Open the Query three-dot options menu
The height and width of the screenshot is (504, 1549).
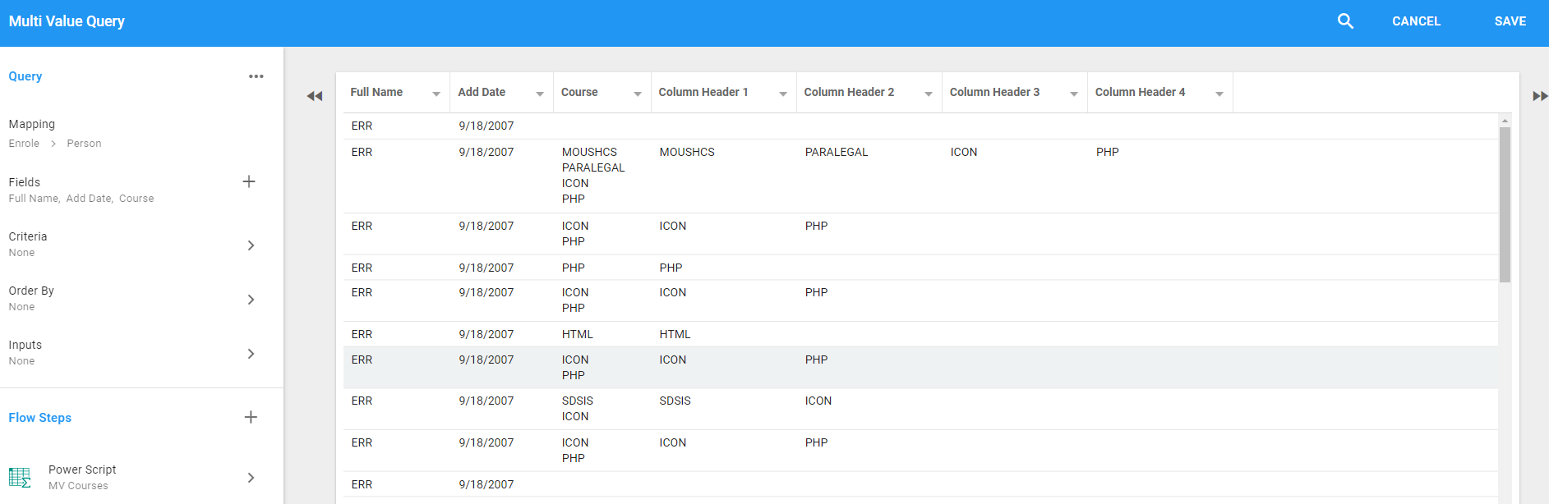(256, 76)
